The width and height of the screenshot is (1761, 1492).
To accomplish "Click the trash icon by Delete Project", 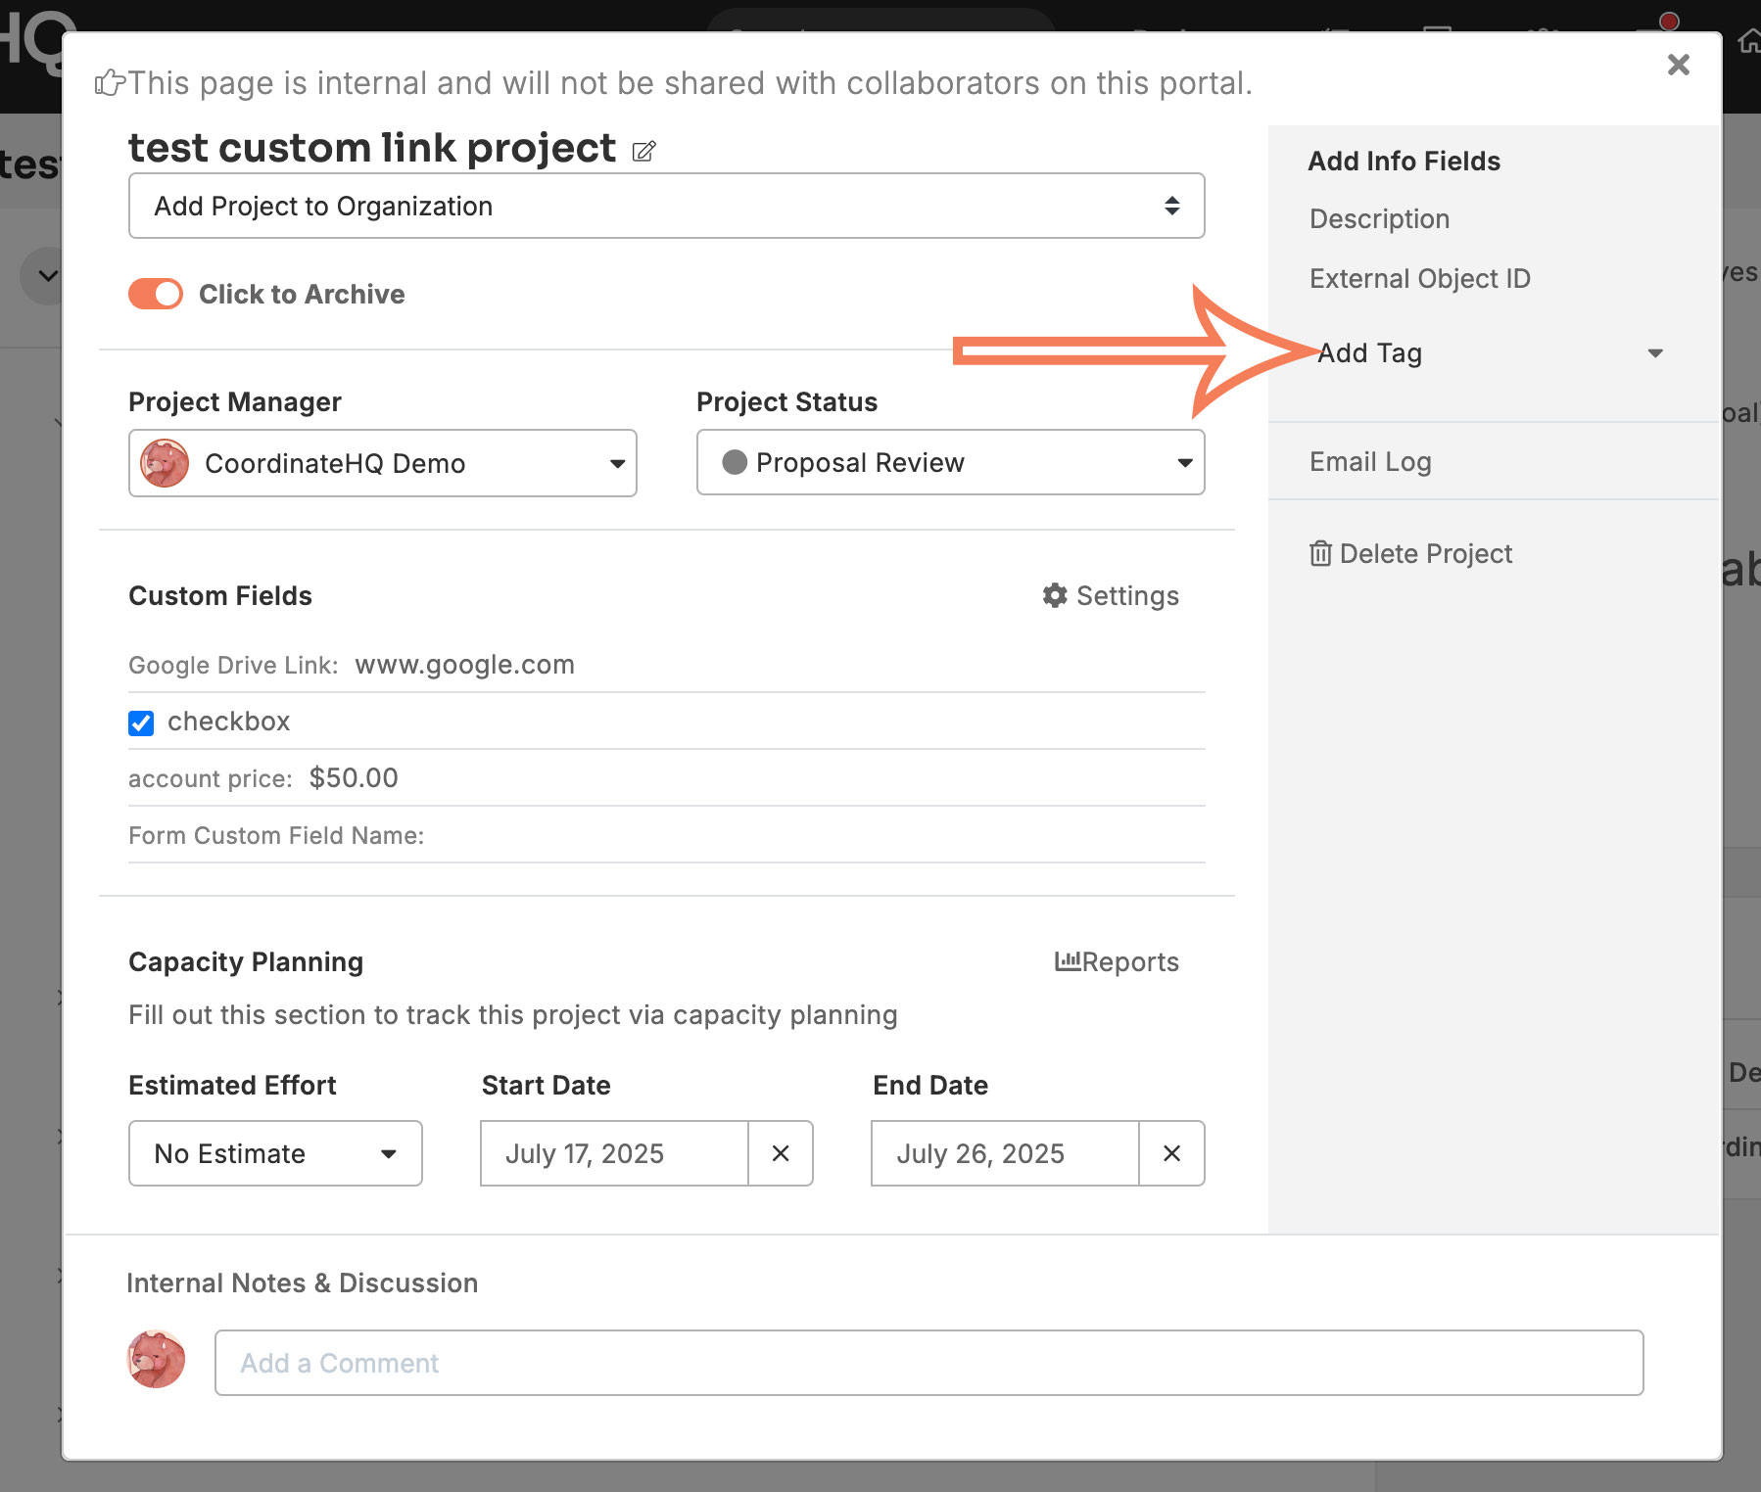I will click(1320, 554).
